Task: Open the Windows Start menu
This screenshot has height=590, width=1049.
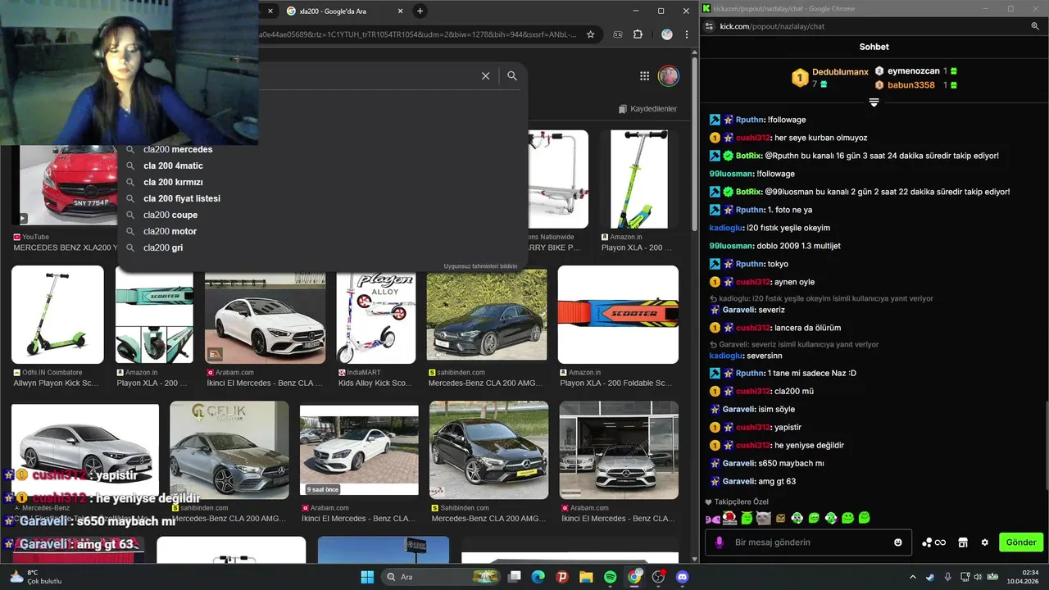Action: (367, 577)
